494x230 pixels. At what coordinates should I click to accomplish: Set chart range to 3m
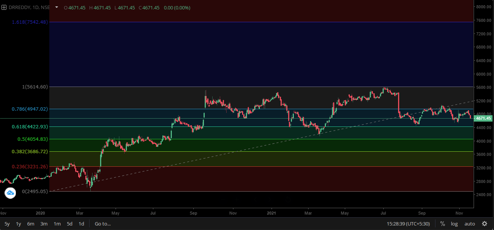coord(44,224)
